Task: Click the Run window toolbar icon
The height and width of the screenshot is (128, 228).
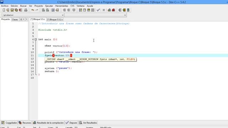Action: 84,10
